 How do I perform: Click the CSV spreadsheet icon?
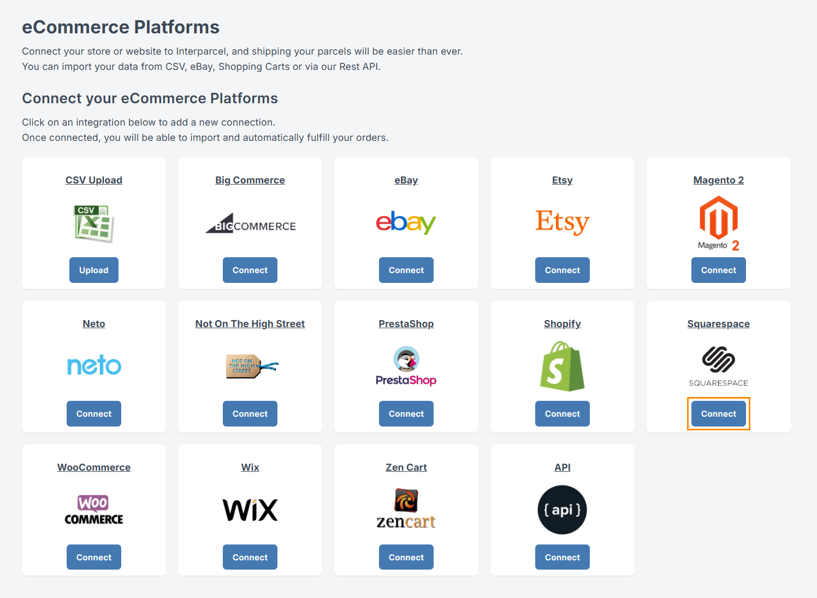click(93, 223)
